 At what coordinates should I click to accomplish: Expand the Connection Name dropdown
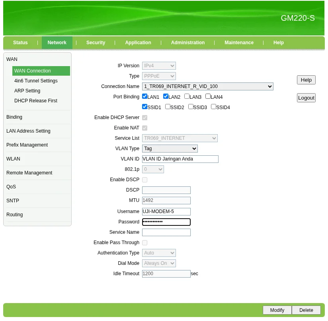click(x=207, y=86)
